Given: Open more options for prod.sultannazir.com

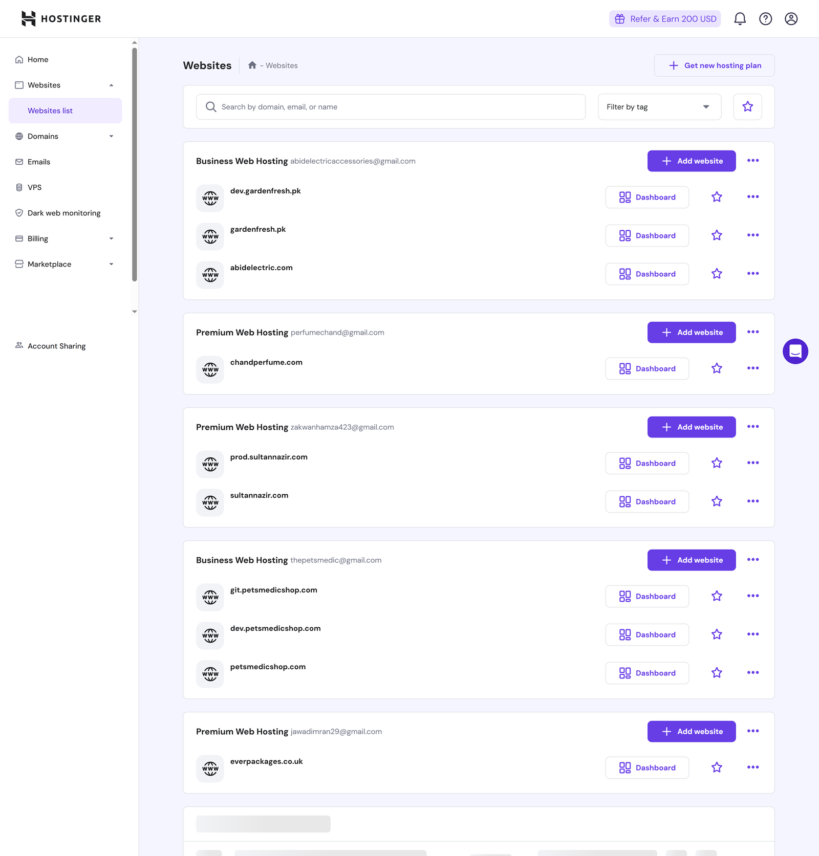Looking at the screenshot, I should pyautogui.click(x=753, y=463).
